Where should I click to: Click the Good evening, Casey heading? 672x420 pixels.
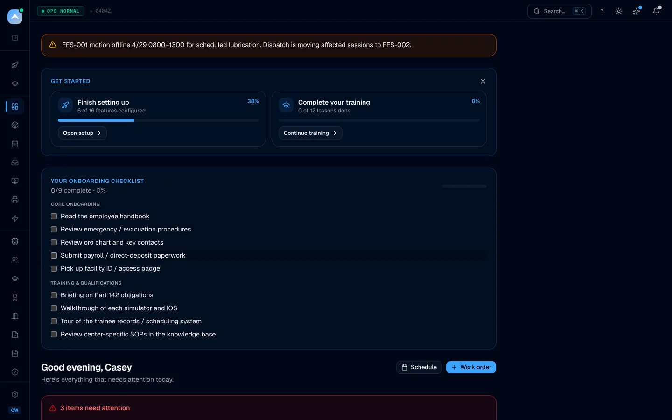tap(86, 367)
